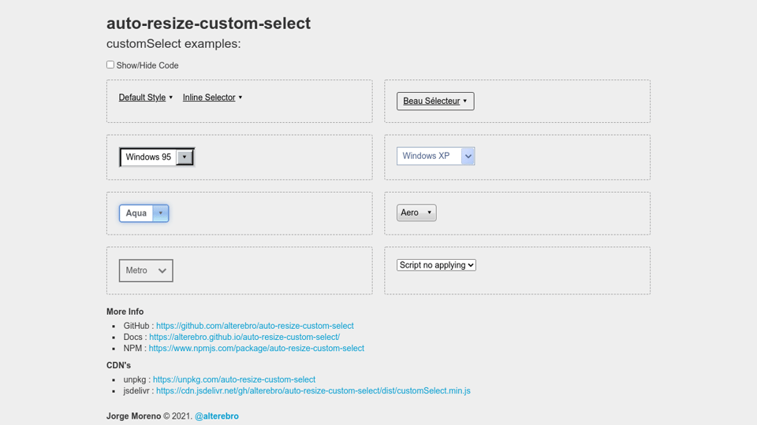Viewport: 757px width, 425px height.
Task: Click the Windows XP select label
Action: pyautogui.click(x=426, y=156)
